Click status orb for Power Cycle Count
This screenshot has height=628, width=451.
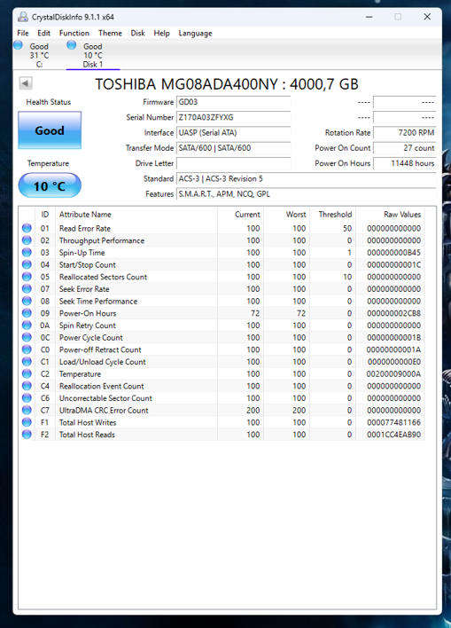pyautogui.click(x=27, y=338)
